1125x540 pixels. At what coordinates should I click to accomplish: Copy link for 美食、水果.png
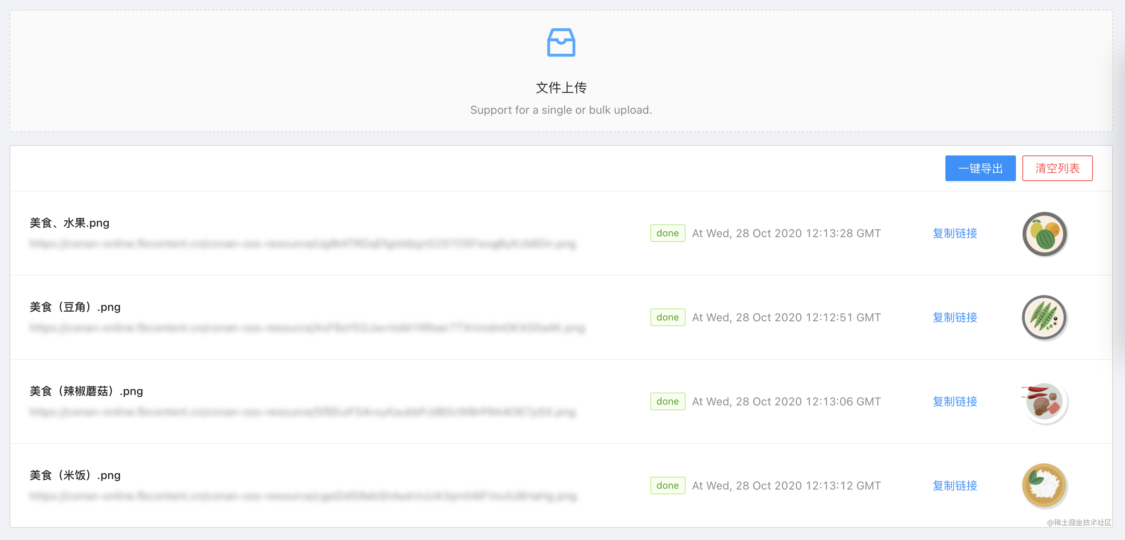pyautogui.click(x=955, y=234)
